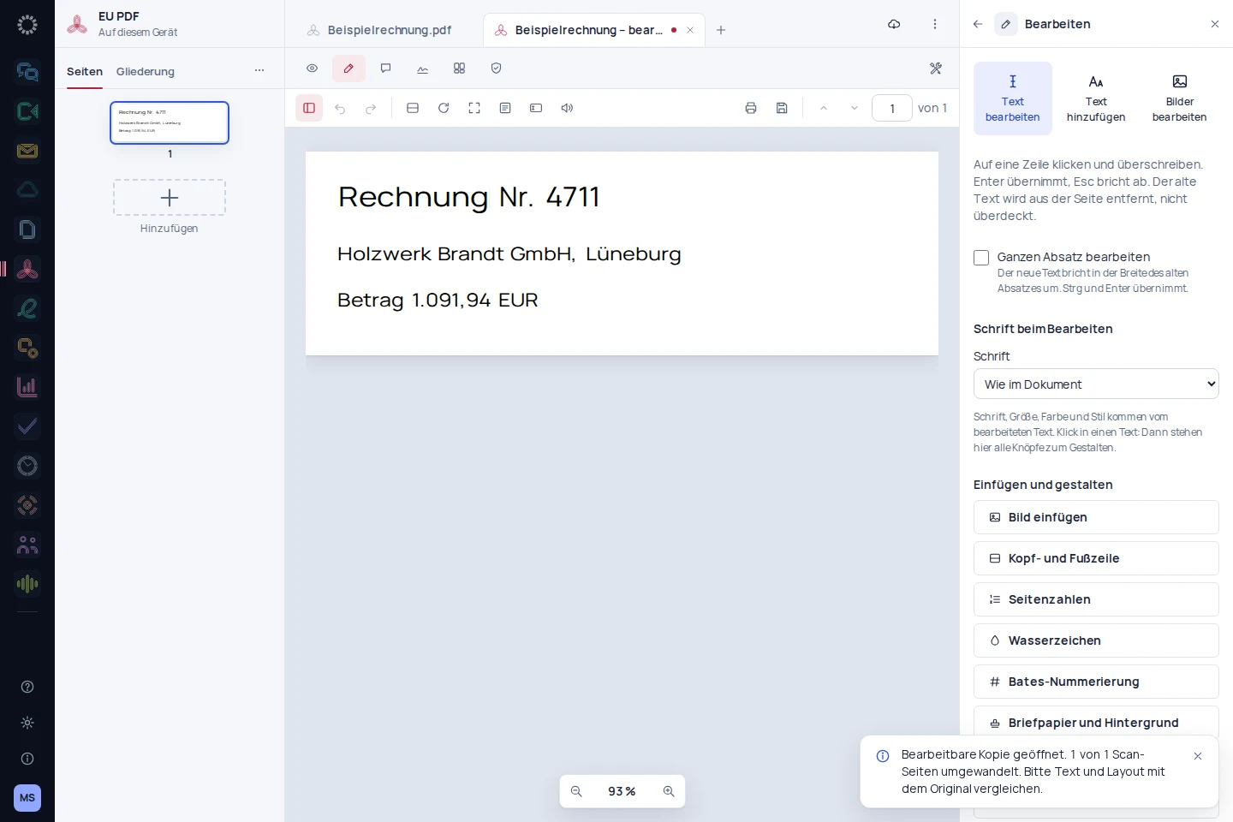Click Wasserzeichen button
1233x822 pixels.
coord(1096,640)
